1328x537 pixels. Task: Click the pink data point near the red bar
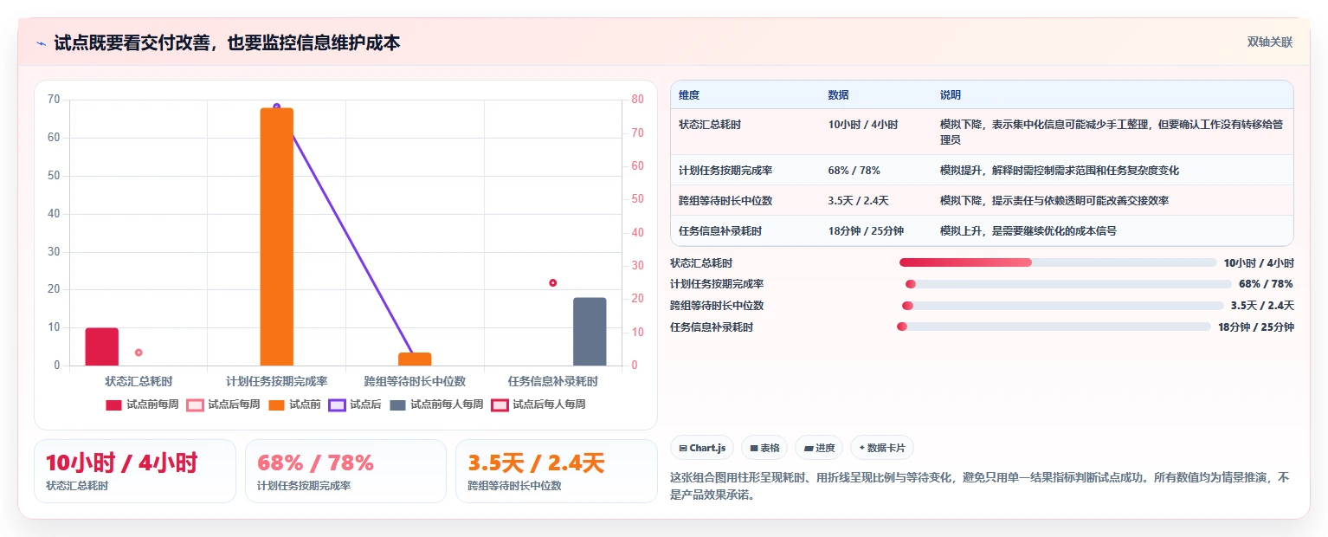pyautogui.click(x=139, y=353)
